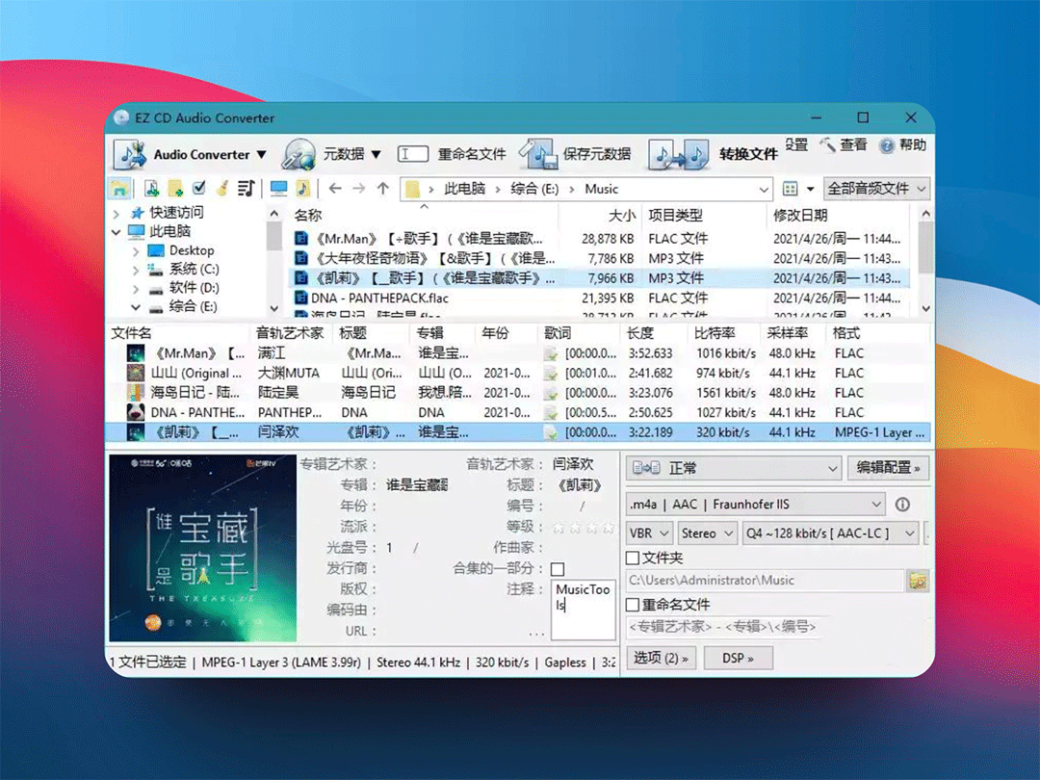Image resolution: width=1040 pixels, height=780 pixels.
Task: Click the 保存元数据 save metadata icon
Action: point(538,154)
